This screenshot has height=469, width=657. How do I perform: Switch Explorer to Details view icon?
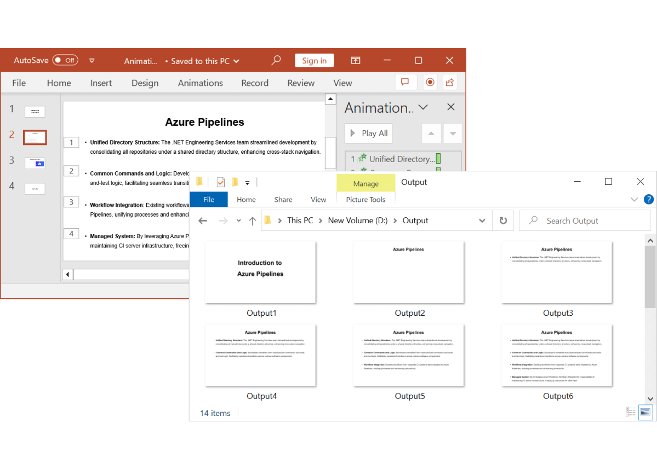coord(630,412)
